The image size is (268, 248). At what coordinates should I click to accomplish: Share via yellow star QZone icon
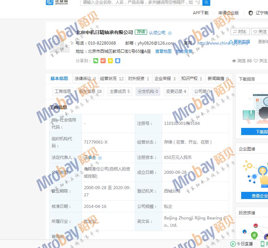click(x=110, y=61)
